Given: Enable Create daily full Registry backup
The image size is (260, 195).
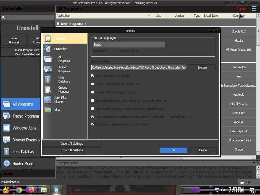Looking at the screenshot, I should click(93, 92).
